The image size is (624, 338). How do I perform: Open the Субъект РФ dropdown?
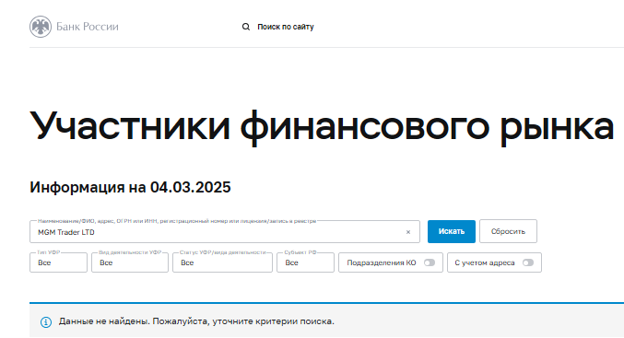click(x=306, y=262)
